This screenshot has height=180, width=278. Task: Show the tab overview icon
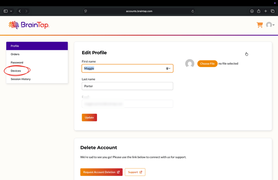(273, 11)
